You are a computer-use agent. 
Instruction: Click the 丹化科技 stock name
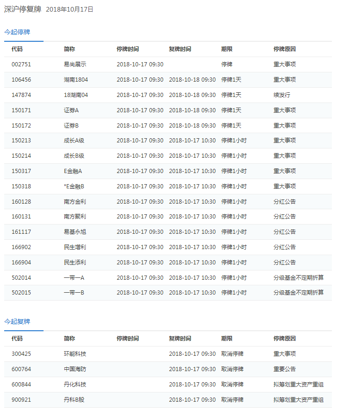point(75,385)
